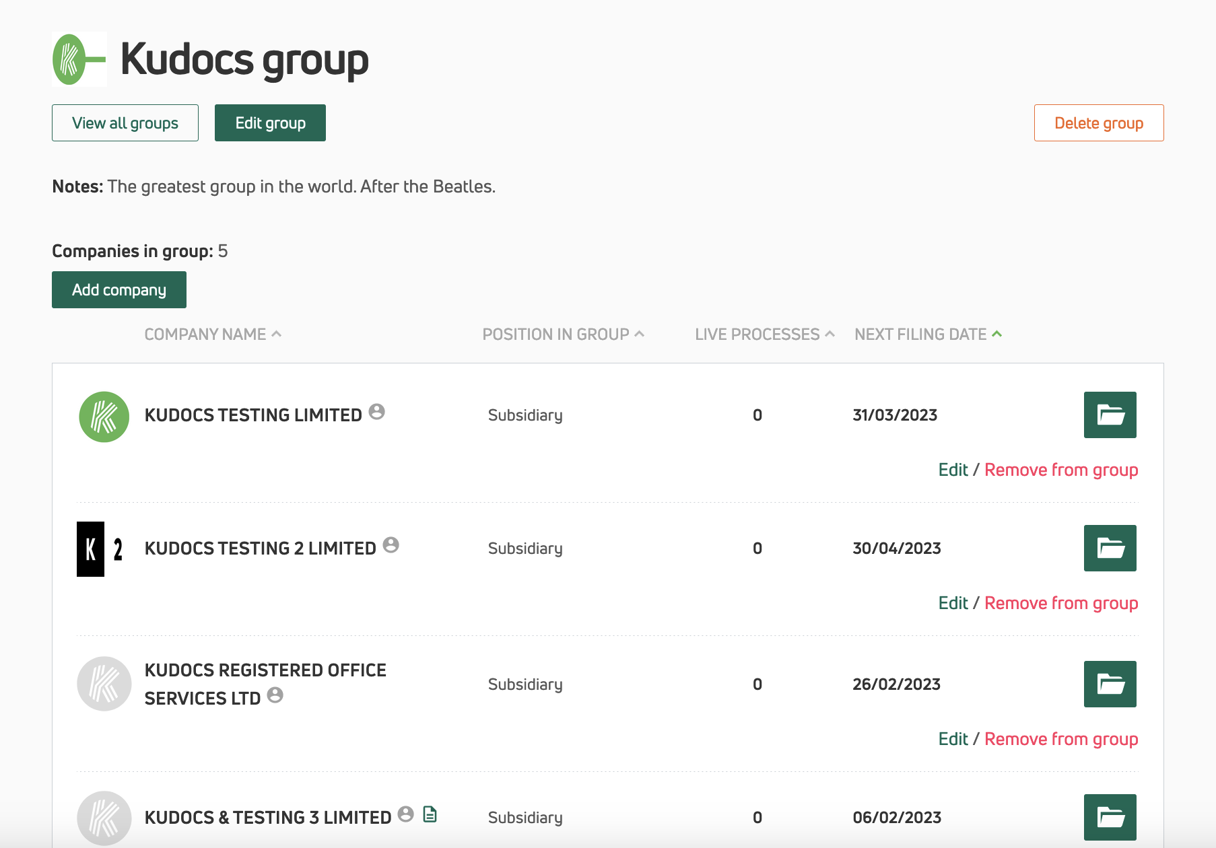1216x848 pixels.
Task: Open folder for KUDOCS TESTING 2 LIMITED
Action: coord(1110,548)
